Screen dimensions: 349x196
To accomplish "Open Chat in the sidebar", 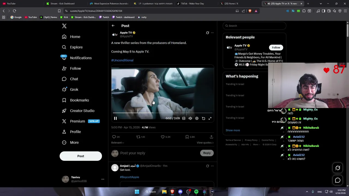I will (x=70, y=79).
